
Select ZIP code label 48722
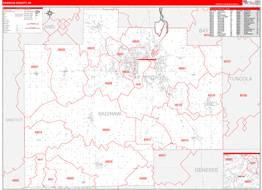[179, 105]
